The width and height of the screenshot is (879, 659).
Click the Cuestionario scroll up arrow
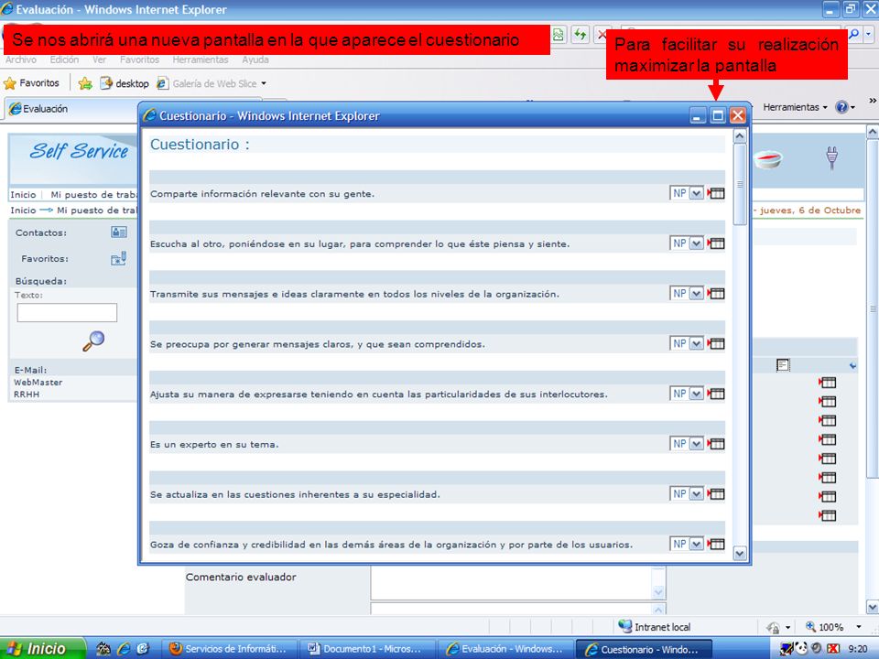[x=740, y=136]
